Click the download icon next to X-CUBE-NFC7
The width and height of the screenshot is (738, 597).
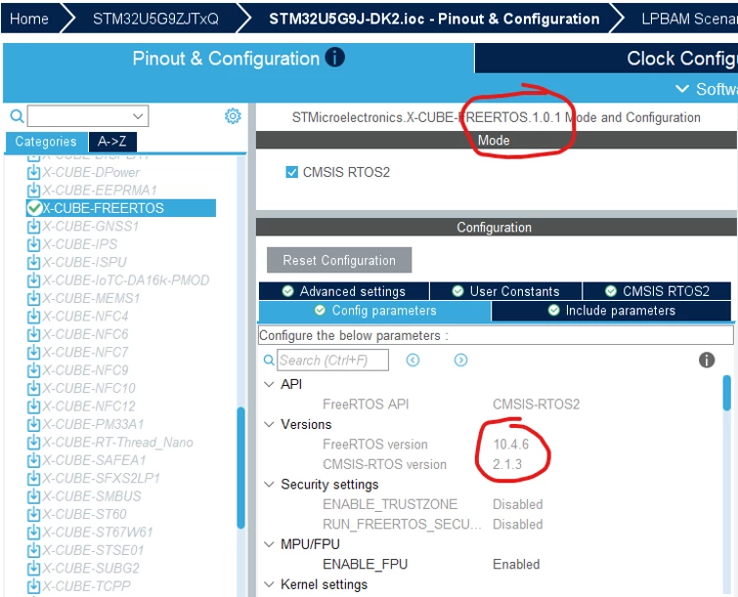pyautogui.click(x=33, y=353)
